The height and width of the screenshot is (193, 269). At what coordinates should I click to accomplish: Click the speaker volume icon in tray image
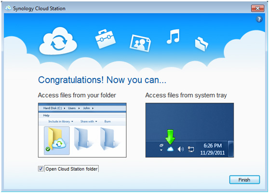coord(181,149)
